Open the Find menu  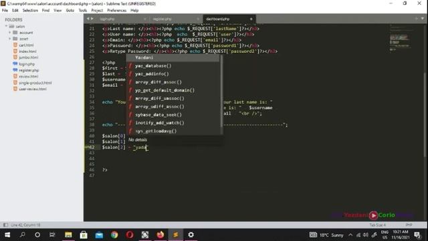click(x=45, y=11)
